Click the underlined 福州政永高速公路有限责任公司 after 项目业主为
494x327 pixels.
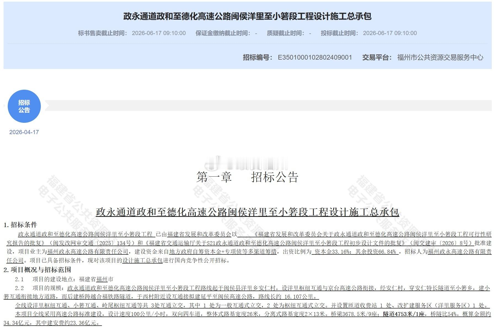88,252
